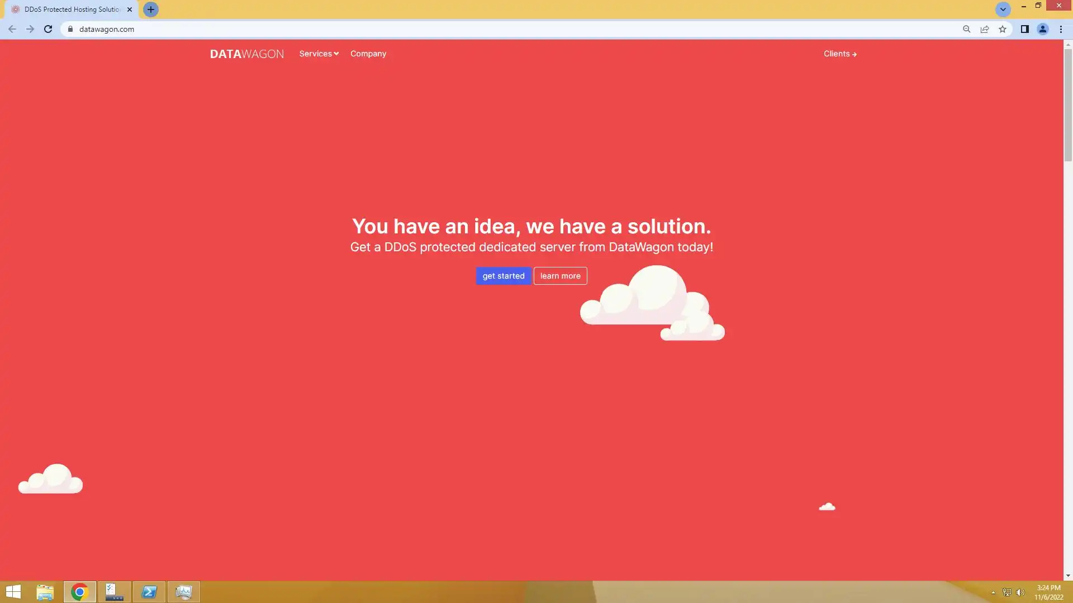Open the Chrome zoom magnifier icon

click(966, 29)
